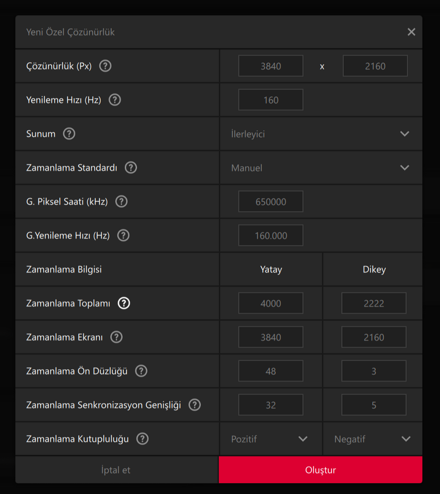Show help for G. Piksel Saati (kHz)
Screen dimensions: 440x494
point(121,201)
